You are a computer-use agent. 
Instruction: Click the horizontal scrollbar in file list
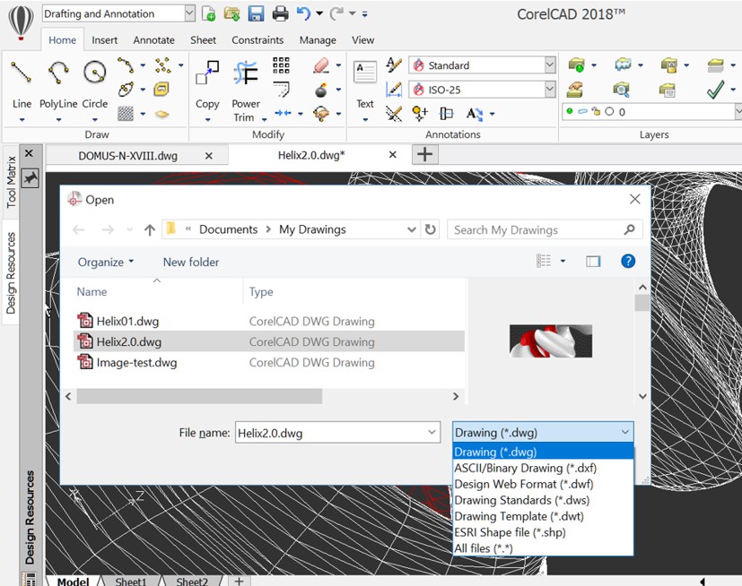[x=199, y=396]
